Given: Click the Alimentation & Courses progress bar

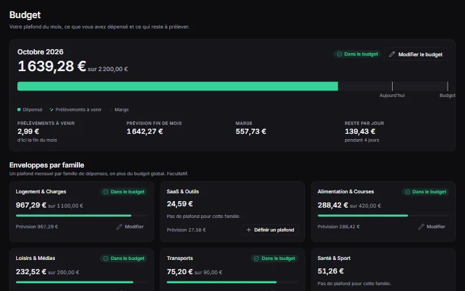Looking at the screenshot, I should pos(383,215).
